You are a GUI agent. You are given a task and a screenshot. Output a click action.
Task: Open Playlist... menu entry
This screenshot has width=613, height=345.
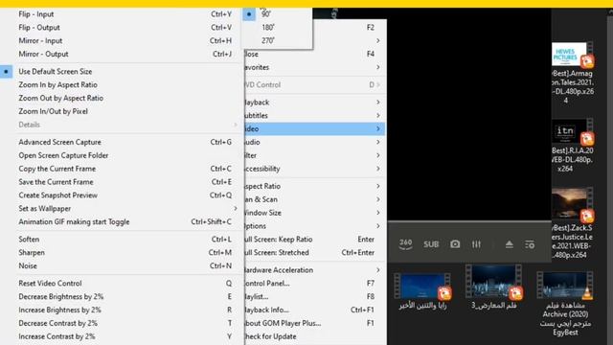[x=314, y=296]
